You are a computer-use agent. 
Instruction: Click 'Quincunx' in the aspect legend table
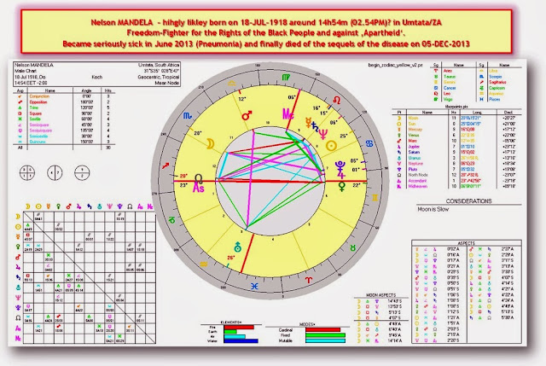tap(38, 142)
